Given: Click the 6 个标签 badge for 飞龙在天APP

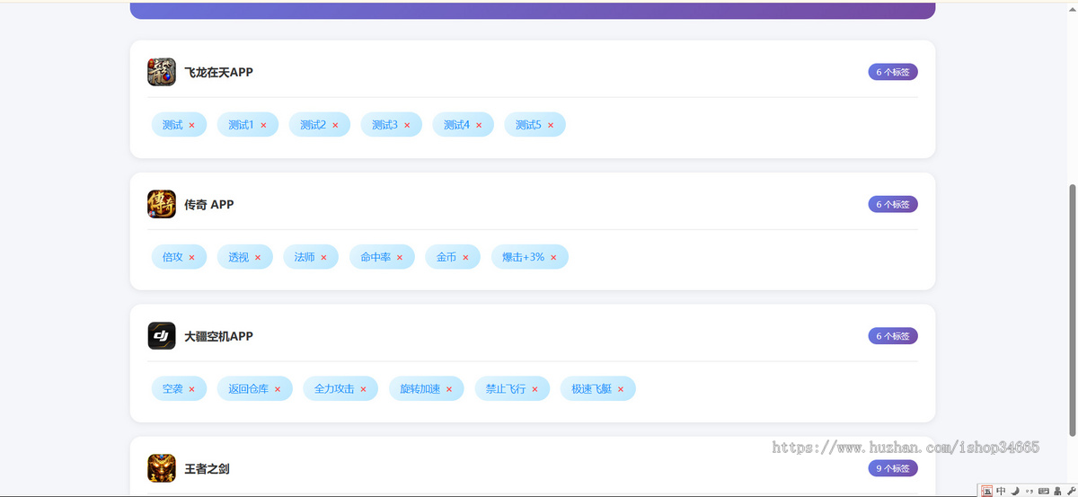Looking at the screenshot, I should (x=893, y=72).
